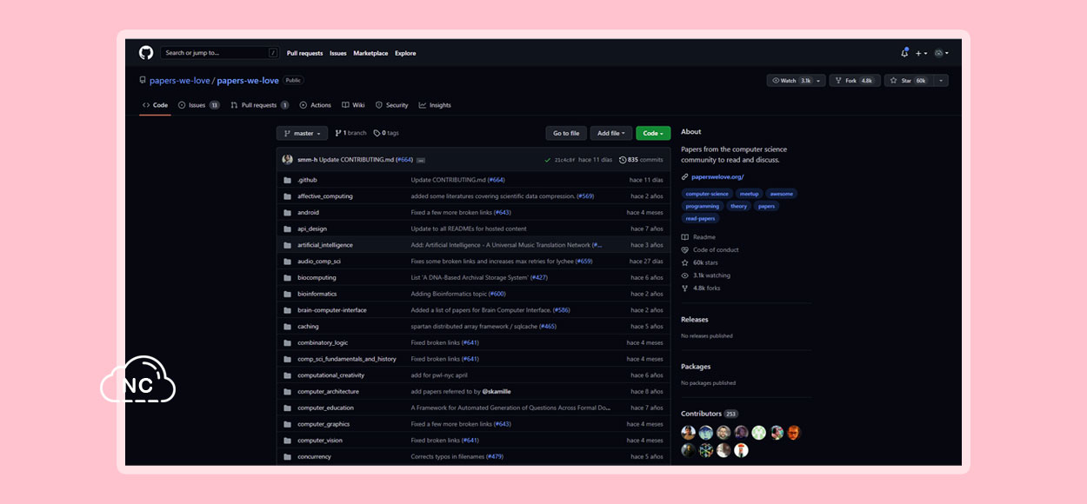Open the user avatar menu

tap(941, 53)
